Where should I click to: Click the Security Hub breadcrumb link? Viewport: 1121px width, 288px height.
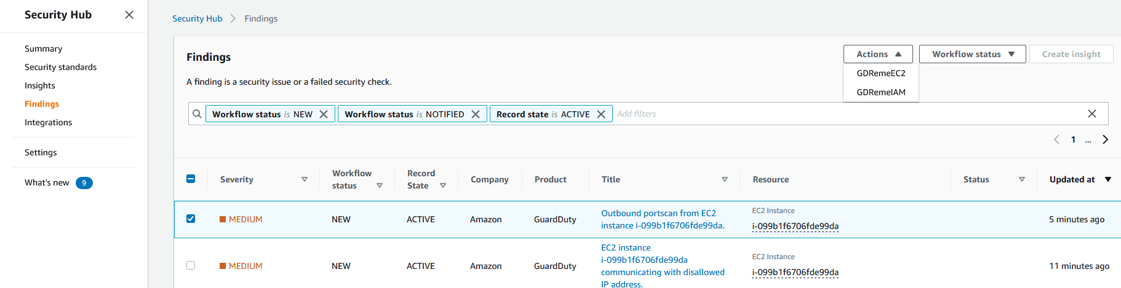[x=197, y=18]
